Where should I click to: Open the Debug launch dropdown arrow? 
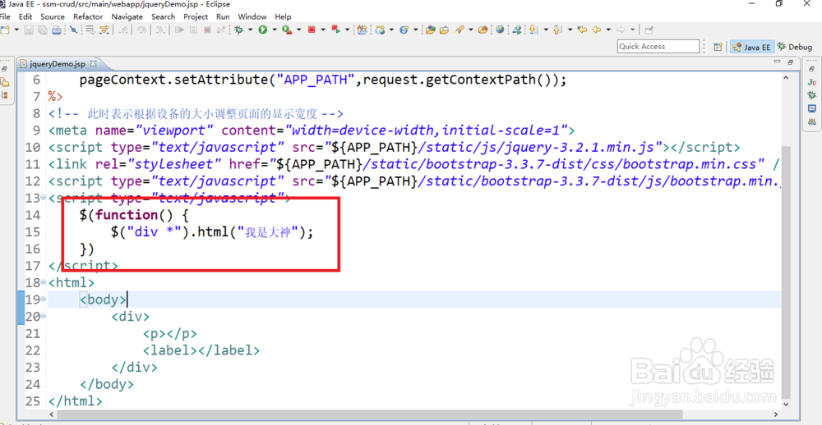250,30
